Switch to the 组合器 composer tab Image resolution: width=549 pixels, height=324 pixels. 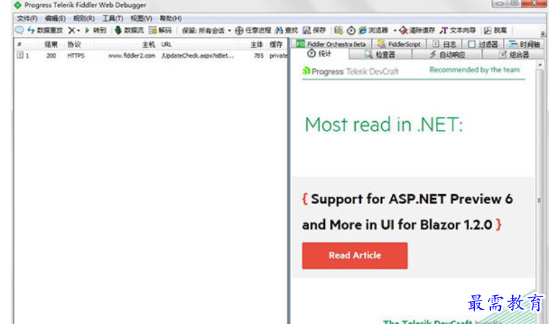(x=514, y=55)
